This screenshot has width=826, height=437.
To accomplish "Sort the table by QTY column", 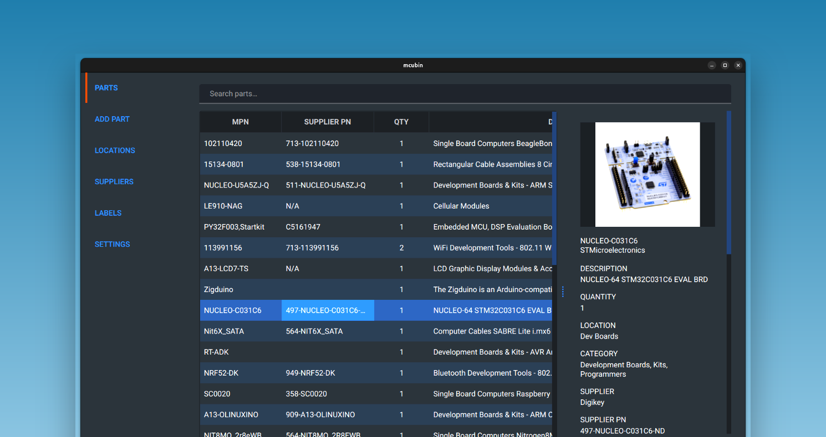I will tap(401, 122).
